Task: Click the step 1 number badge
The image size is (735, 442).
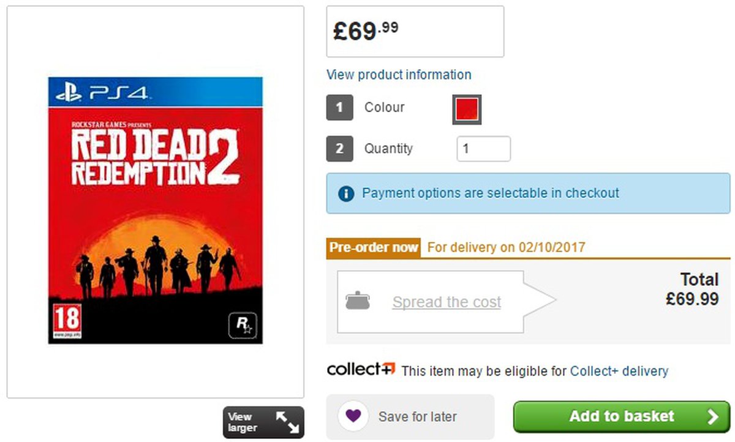Action: pyautogui.click(x=339, y=108)
